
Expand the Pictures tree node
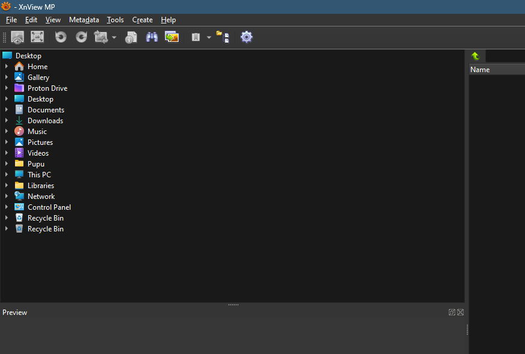coord(7,142)
